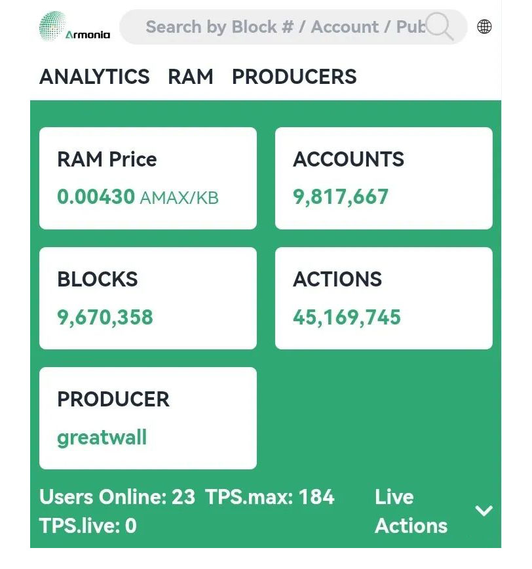Select the BLOCKS card heading
This screenshot has width=532, height=569.
click(x=98, y=279)
